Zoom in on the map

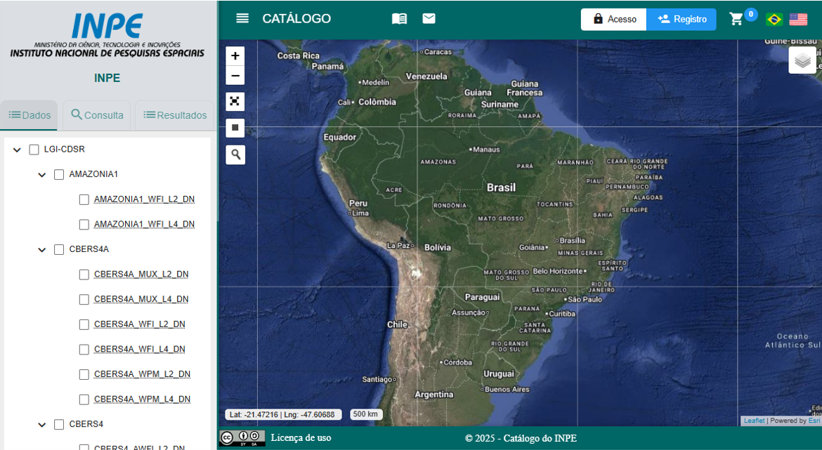(235, 56)
